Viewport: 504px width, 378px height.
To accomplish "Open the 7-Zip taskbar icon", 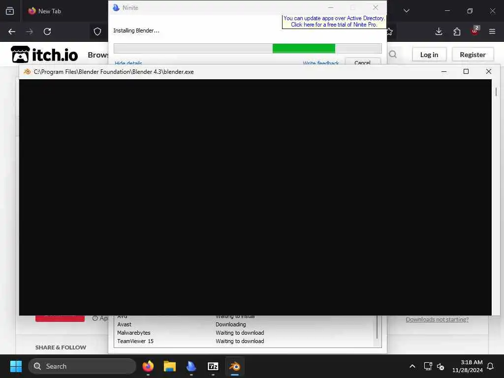I will tap(213, 366).
